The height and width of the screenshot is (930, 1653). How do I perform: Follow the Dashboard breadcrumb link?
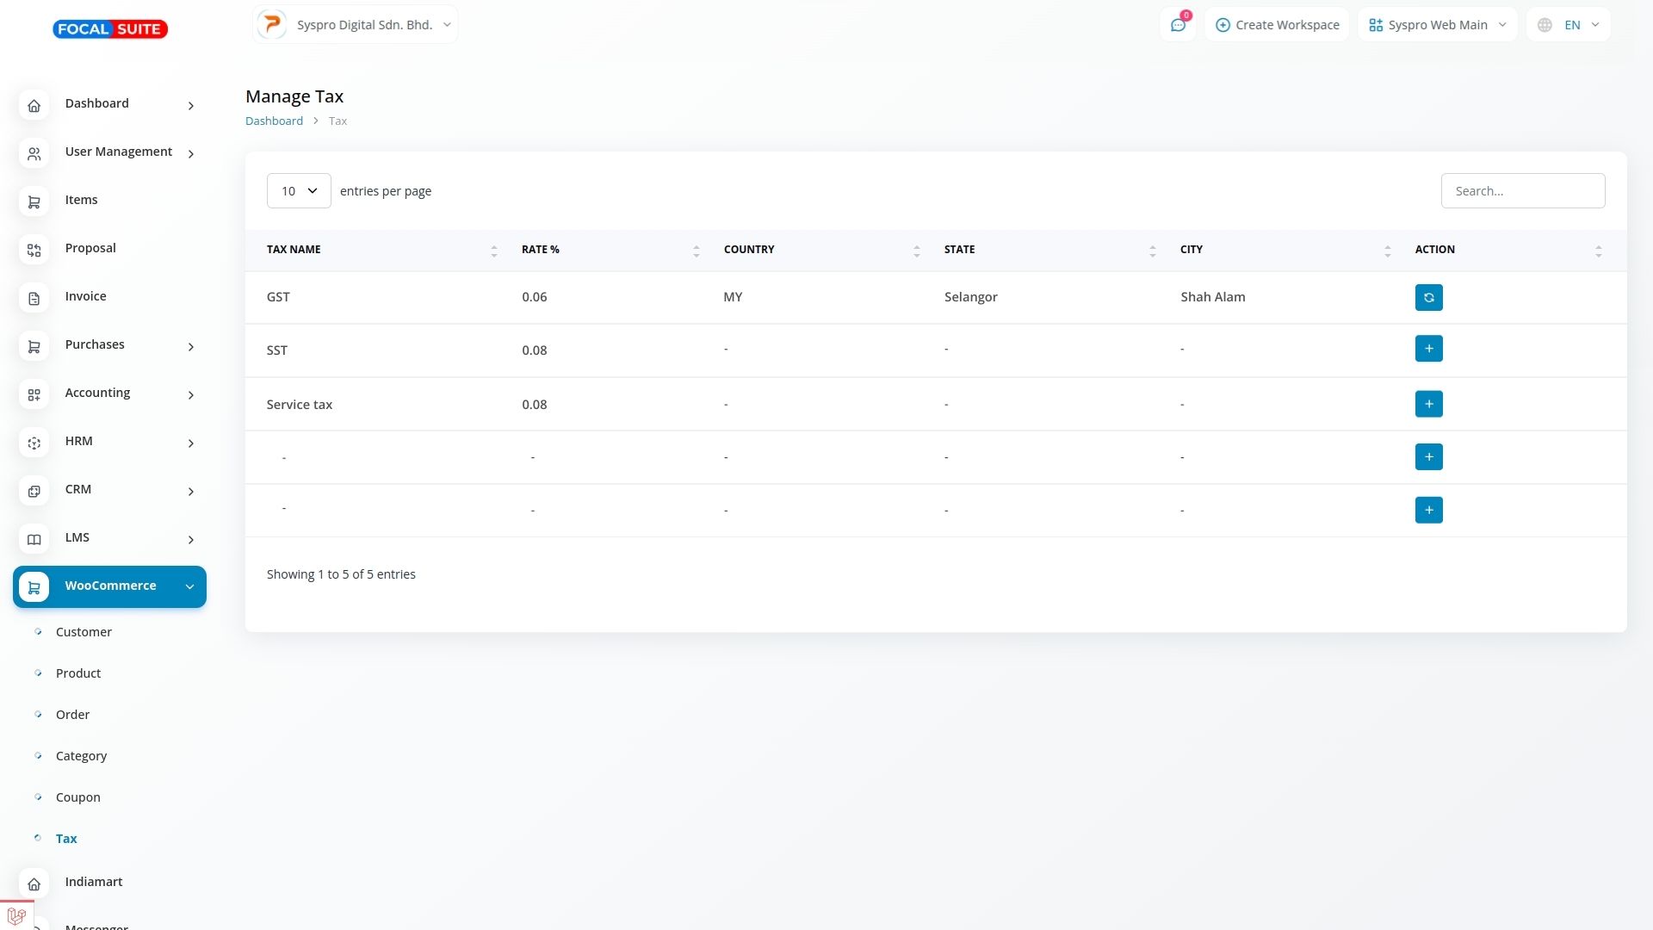274,121
